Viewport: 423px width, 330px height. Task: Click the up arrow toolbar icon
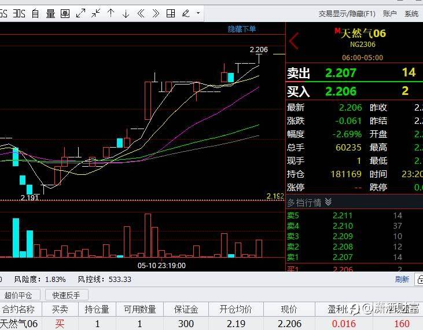111,13
